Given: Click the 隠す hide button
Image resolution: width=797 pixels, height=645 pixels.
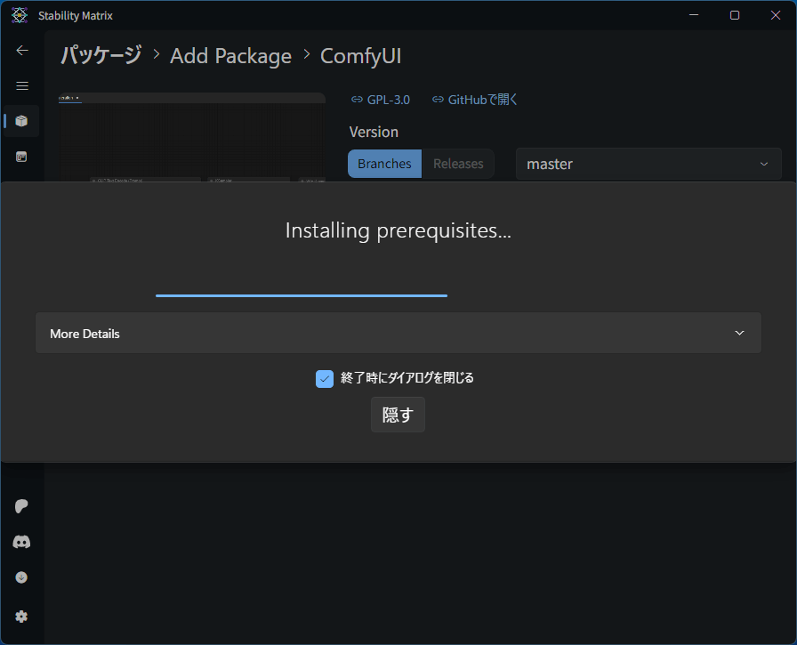Looking at the screenshot, I should (x=398, y=415).
